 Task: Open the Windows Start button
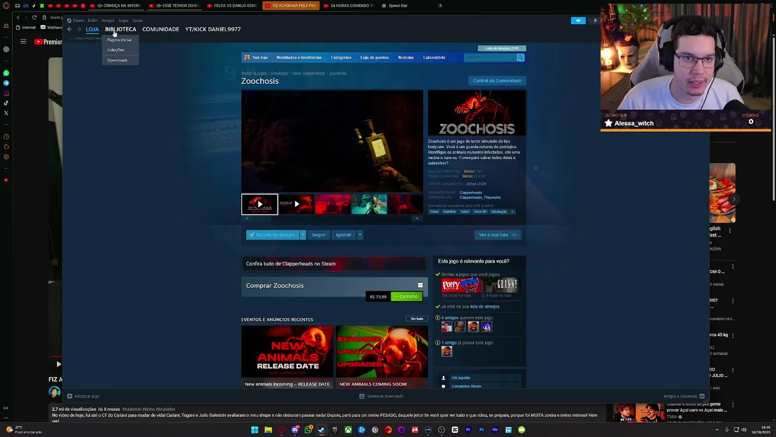[x=255, y=430]
